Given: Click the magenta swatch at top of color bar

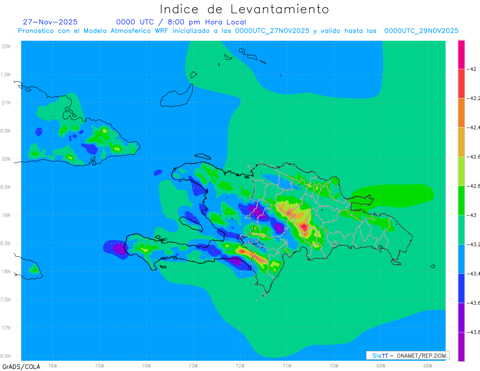Looking at the screenshot, I should pos(461,54).
